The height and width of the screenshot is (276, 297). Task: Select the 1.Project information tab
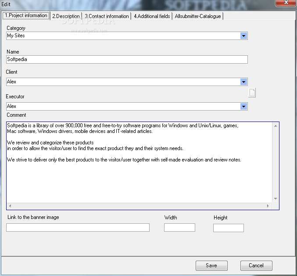click(26, 15)
